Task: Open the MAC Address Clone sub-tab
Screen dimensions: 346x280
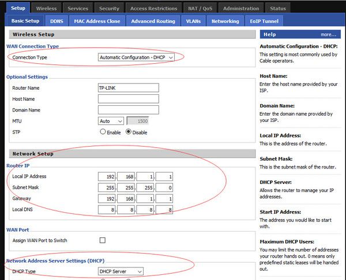Action: (97, 21)
